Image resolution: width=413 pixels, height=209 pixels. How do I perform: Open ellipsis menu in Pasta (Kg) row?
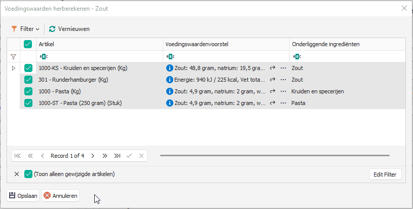click(x=283, y=91)
